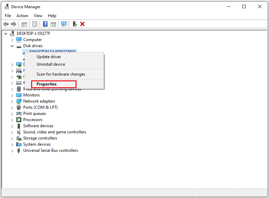Choose Uninstall device from context menu
Screen dimensions: 269x198
[x=64, y=64]
